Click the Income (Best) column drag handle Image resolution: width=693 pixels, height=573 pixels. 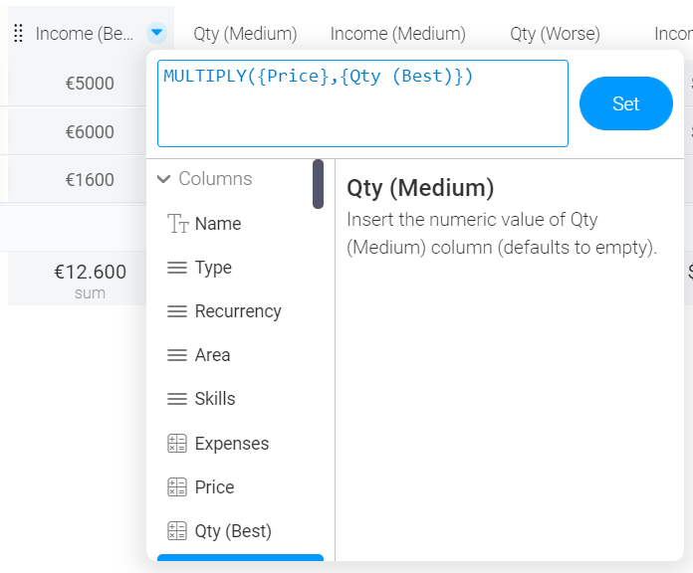point(18,34)
